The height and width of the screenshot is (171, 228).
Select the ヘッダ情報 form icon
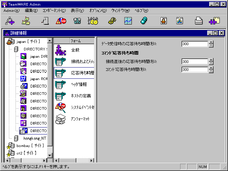click(60, 84)
